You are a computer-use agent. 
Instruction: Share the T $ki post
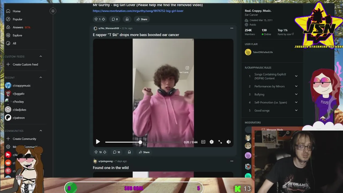tap(144, 152)
